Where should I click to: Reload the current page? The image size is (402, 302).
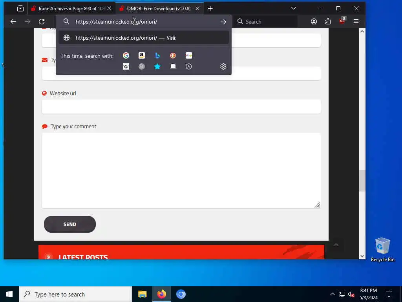tap(42, 22)
